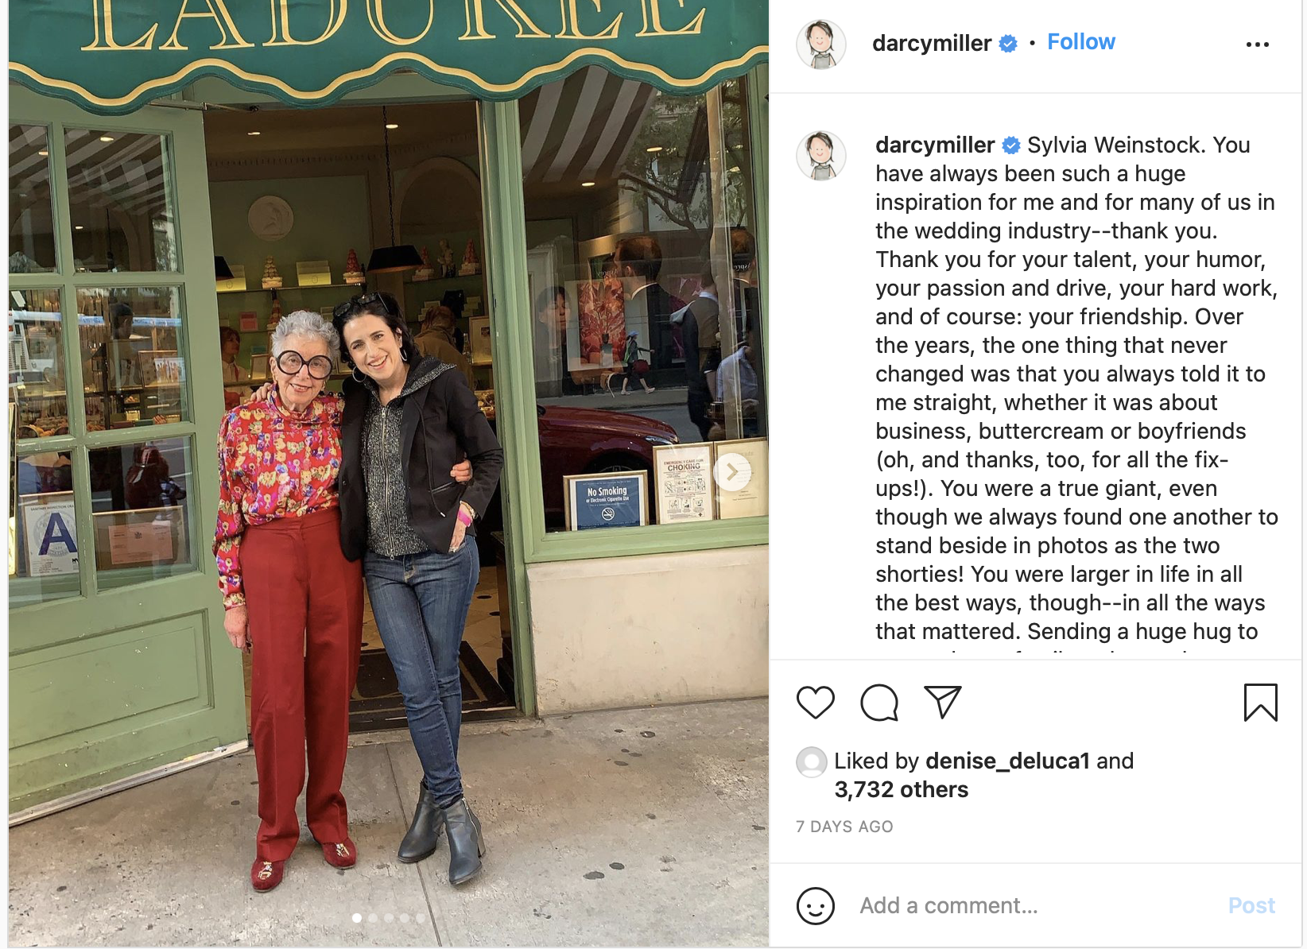Click the Post comment button
This screenshot has width=1307, height=949.
pyautogui.click(x=1251, y=905)
